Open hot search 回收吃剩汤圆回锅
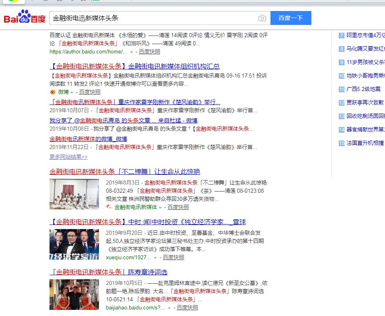 pyautogui.click(x=366, y=116)
